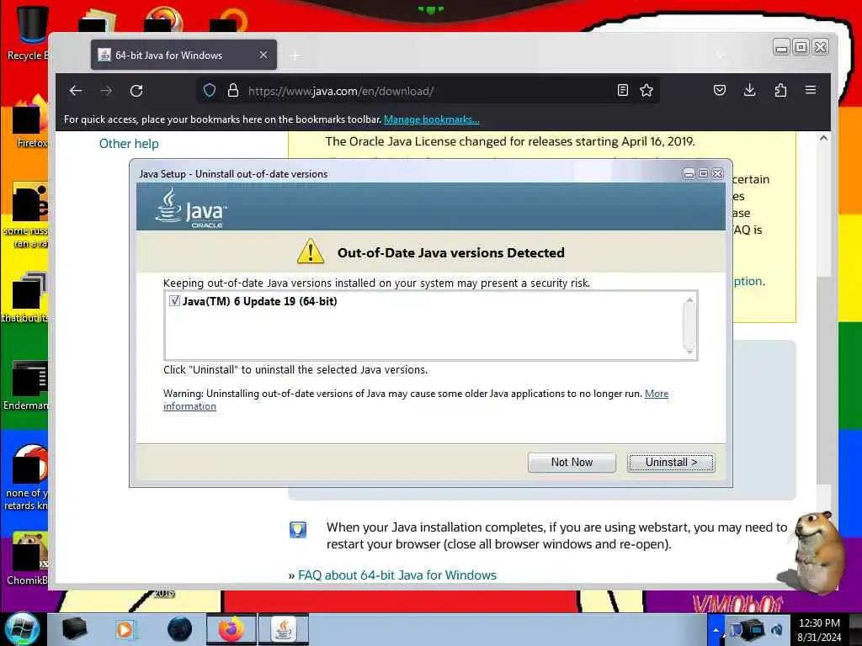Switch to Java Setup taskbar button
Image resolution: width=862 pixels, height=646 pixels.
click(283, 629)
